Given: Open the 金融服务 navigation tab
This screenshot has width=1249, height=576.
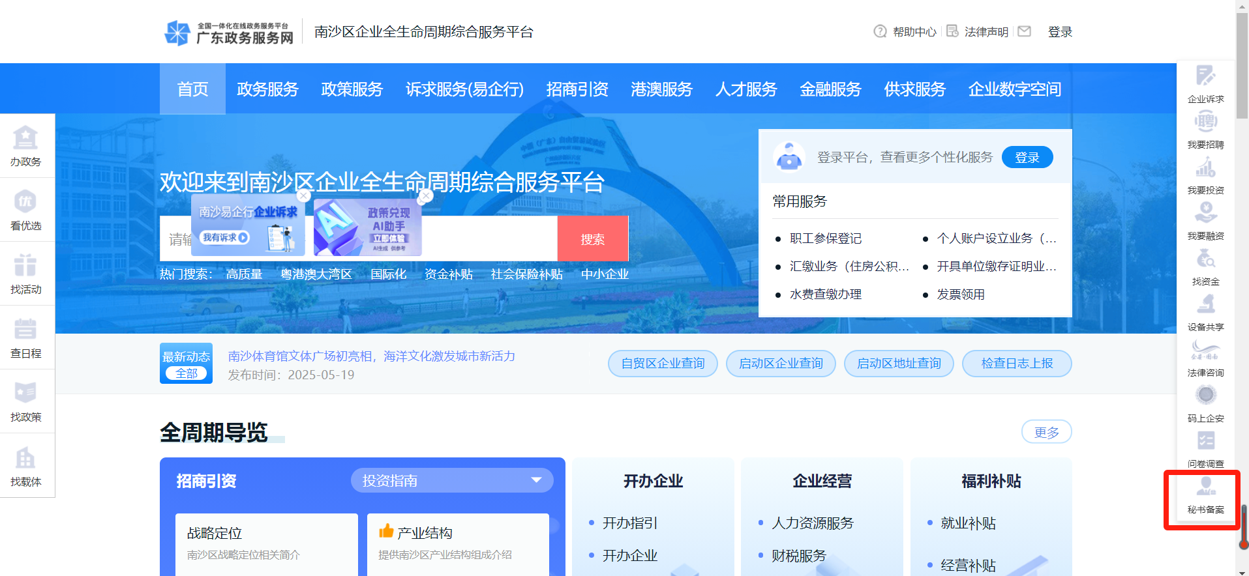Looking at the screenshot, I should pyautogui.click(x=830, y=89).
